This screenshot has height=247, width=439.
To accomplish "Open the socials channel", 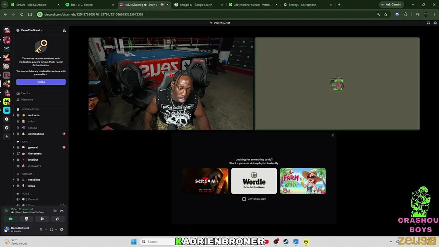I will click(32, 128).
